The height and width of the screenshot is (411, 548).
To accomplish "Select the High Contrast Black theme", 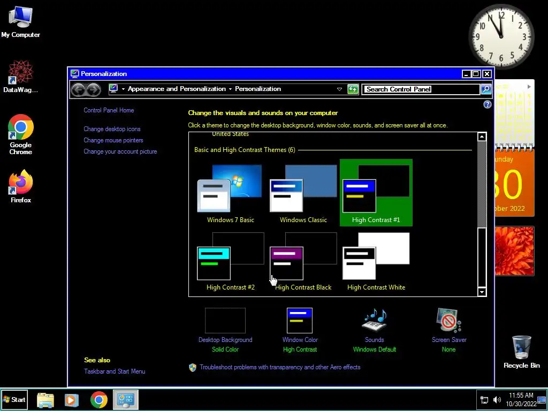I will coord(303,262).
